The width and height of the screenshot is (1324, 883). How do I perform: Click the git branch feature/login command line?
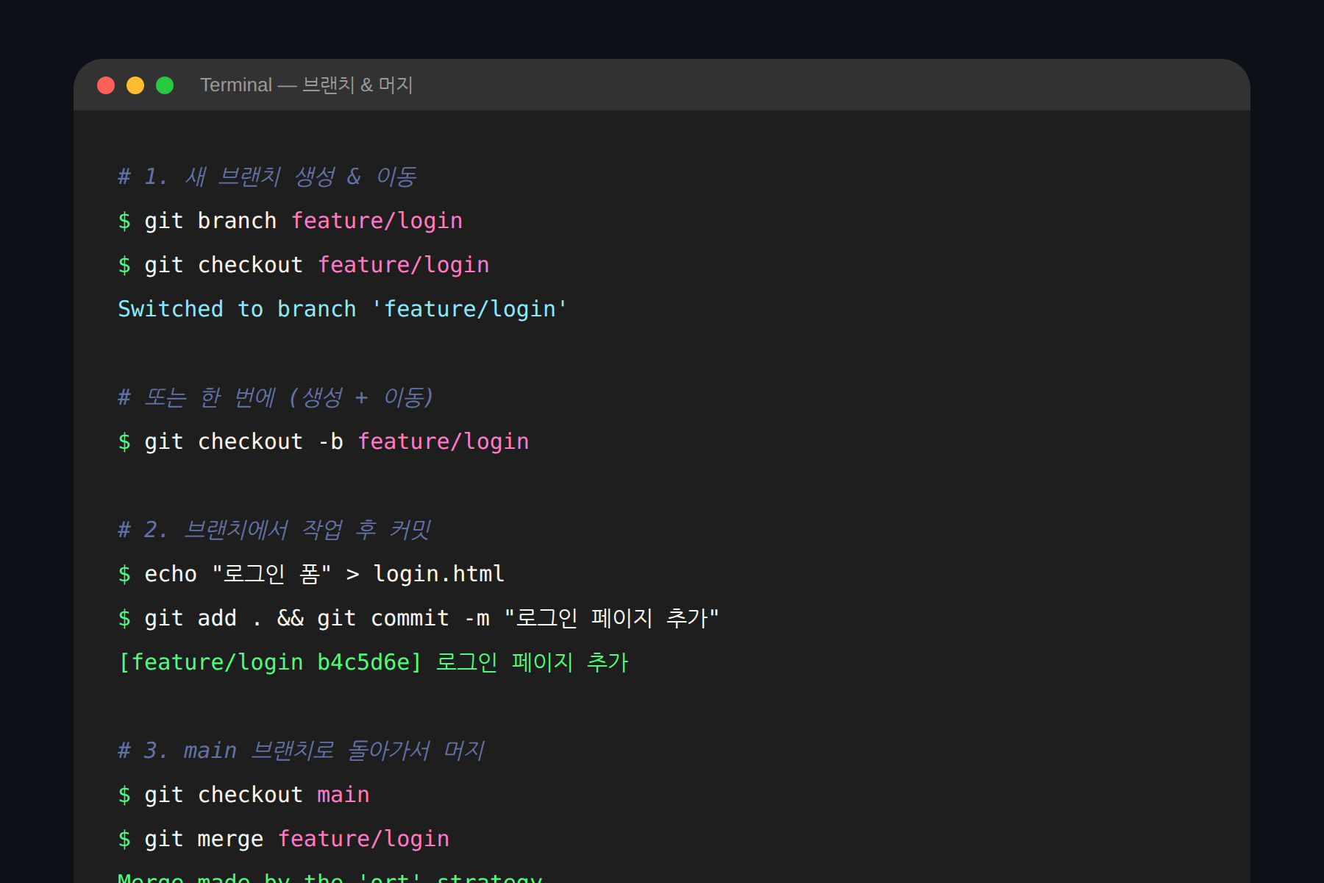pyautogui.click(x=291, y=220)
